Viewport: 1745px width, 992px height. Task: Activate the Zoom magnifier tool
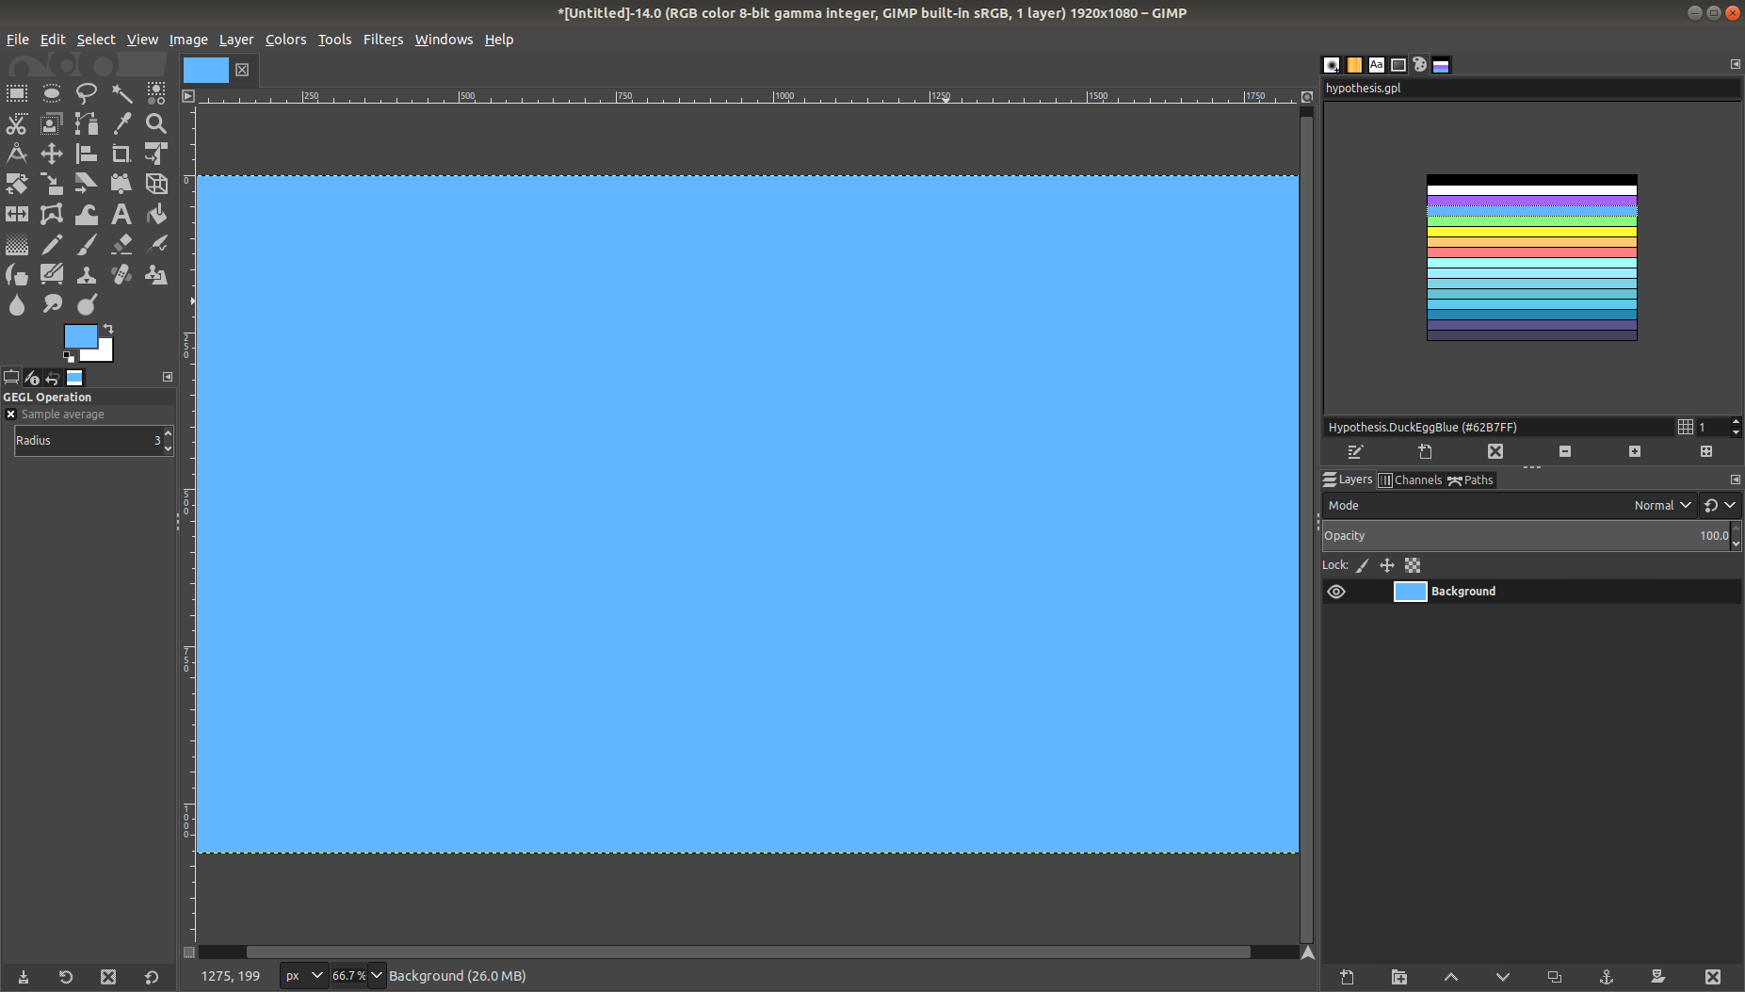(156, 123)
